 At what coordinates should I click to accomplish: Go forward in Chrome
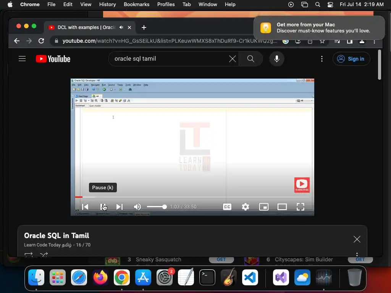29,41
